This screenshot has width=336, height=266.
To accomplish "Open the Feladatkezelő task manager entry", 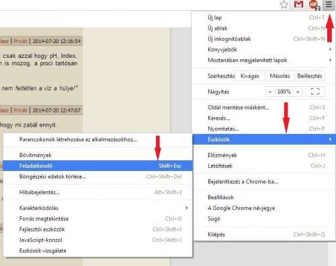I will [x=97, y=166].
